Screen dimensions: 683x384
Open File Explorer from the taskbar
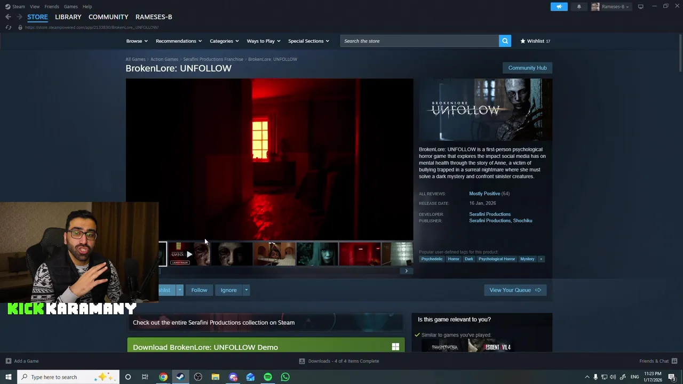point(216,377)
